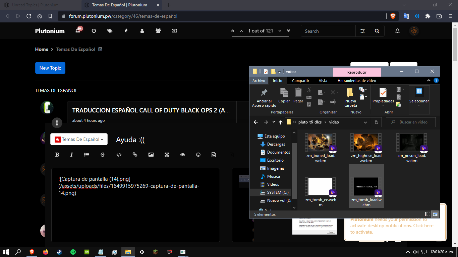Image resolution: width=458 pixels, height=257 pixels.
Task: Open the user avatar menu in navbar
Action: click(414, 31)
